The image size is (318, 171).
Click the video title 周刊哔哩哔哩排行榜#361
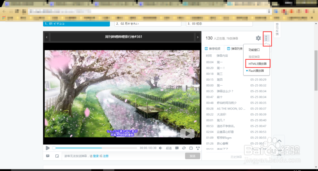click(x=123, y=37)
